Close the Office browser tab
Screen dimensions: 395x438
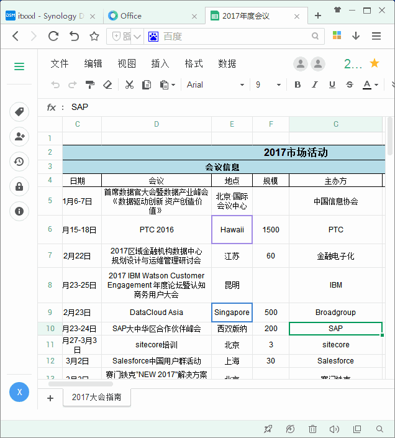click(x=194, y=17)
